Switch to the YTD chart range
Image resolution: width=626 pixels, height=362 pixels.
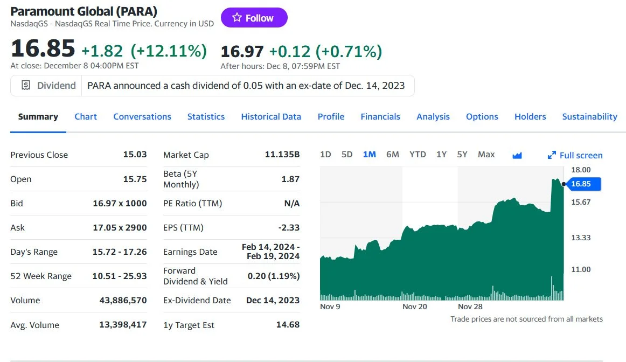coord(418,155)
